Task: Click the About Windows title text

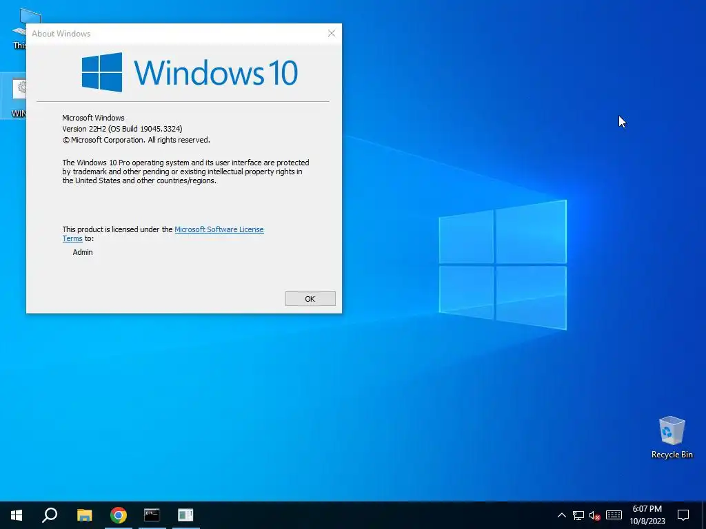Action: [61, 34]
